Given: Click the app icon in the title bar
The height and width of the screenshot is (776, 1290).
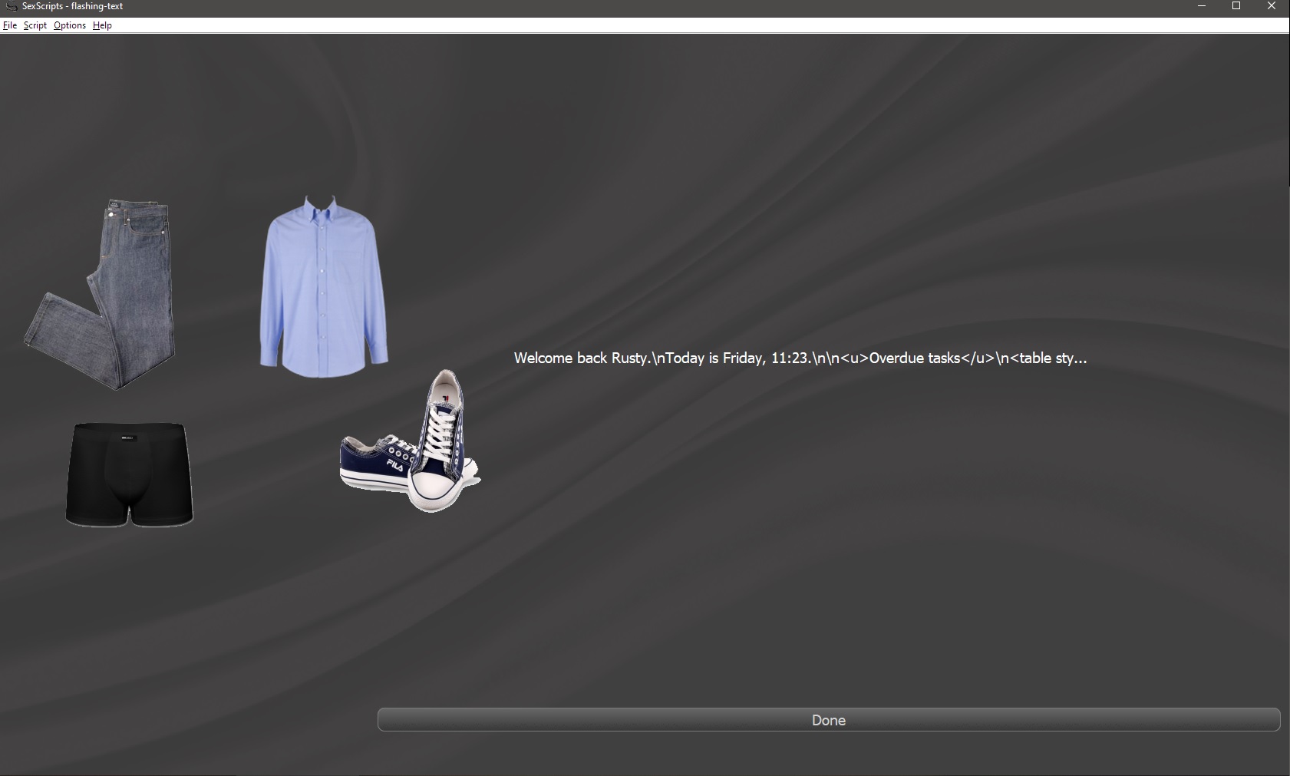Looking at the screenshot, I should tap(11, 6).
